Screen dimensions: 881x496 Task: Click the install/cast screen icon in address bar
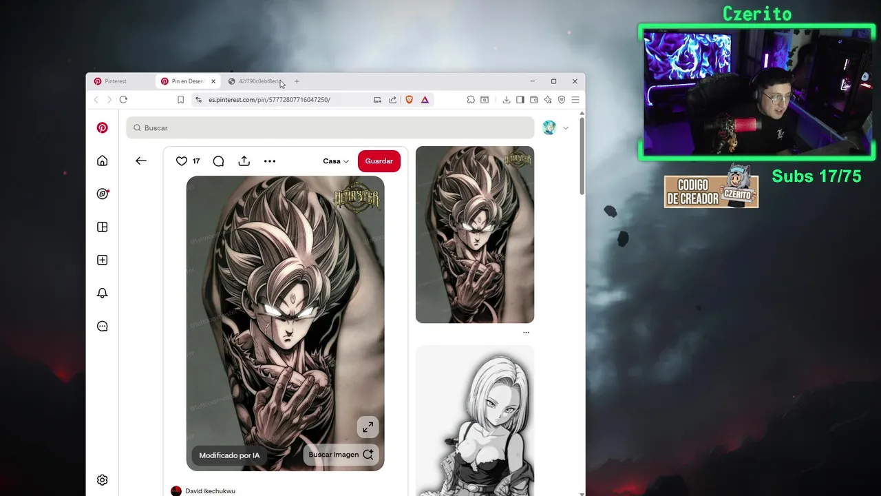tap(377, 100)
